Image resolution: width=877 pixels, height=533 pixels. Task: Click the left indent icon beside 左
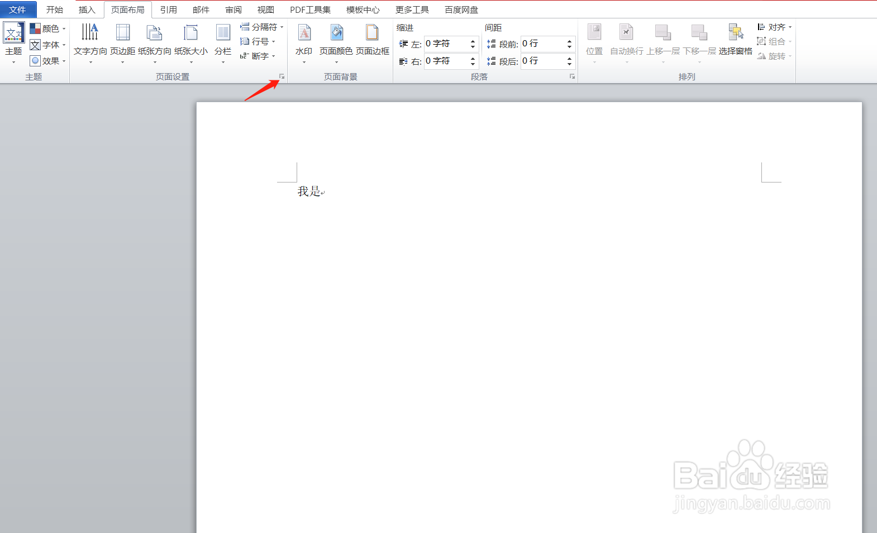403,44
